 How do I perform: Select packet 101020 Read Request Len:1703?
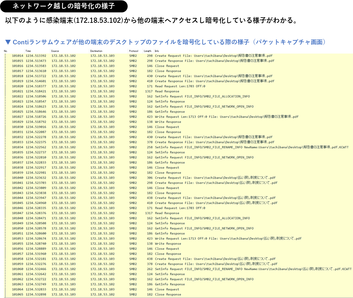click(x=130, y=86)
